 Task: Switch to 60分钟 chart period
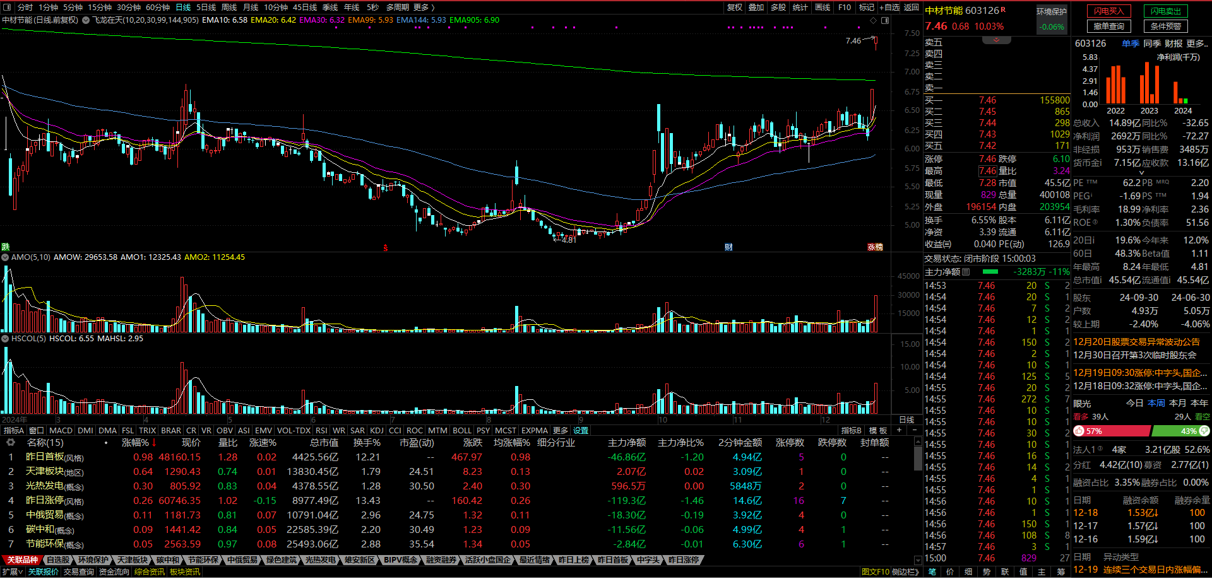[158, 8]
